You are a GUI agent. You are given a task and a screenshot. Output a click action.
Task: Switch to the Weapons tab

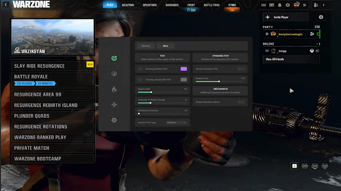(128, 5)
